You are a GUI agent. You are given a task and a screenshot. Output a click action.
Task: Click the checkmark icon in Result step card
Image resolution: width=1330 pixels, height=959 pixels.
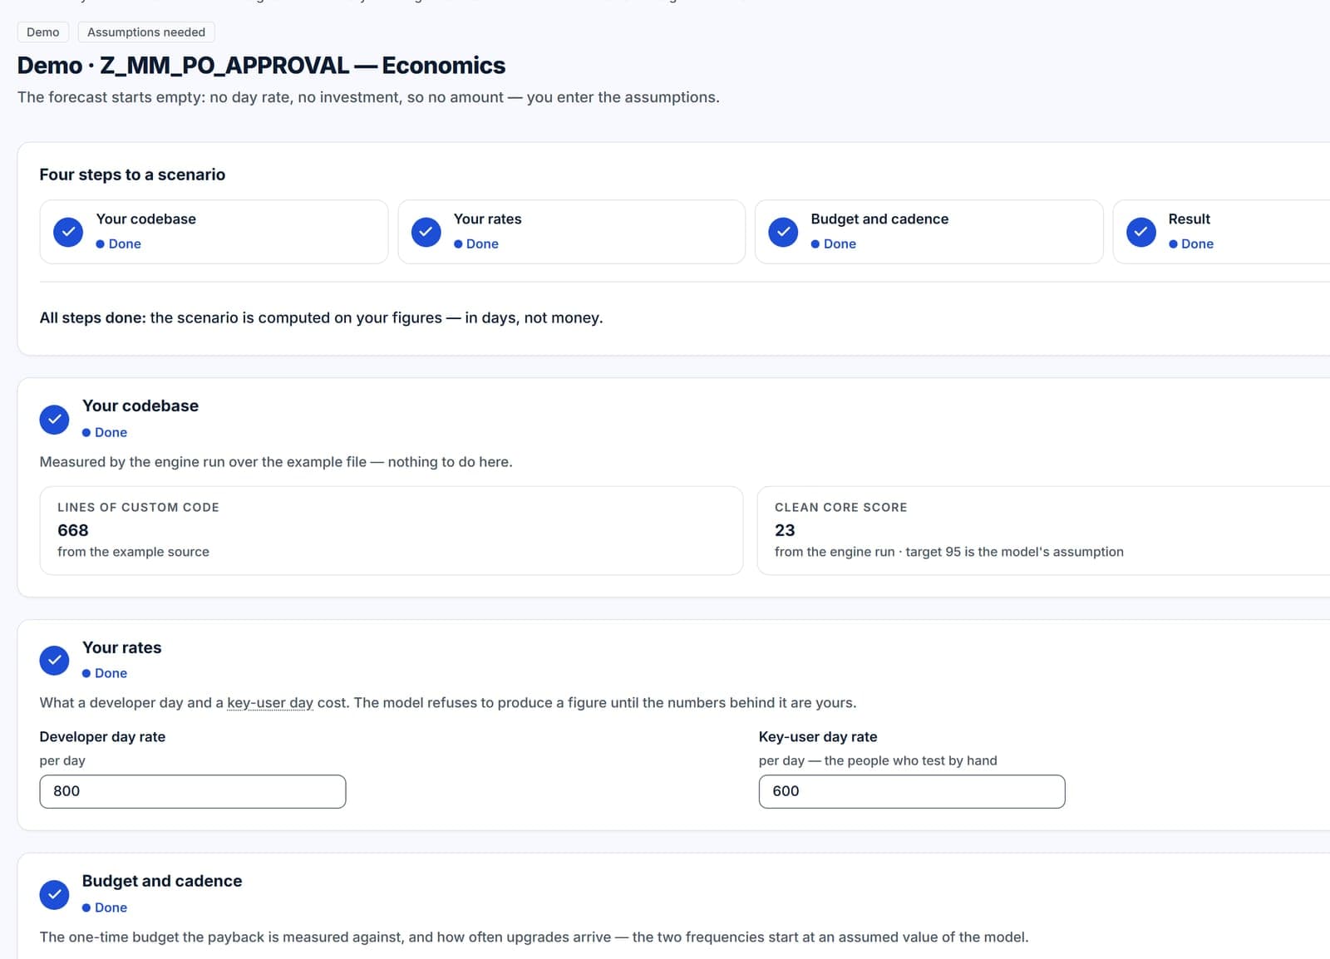[1140, 232]
